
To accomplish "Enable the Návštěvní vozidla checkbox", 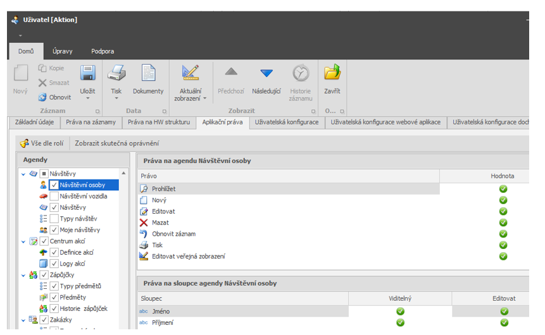I will (x=54, y=196).
